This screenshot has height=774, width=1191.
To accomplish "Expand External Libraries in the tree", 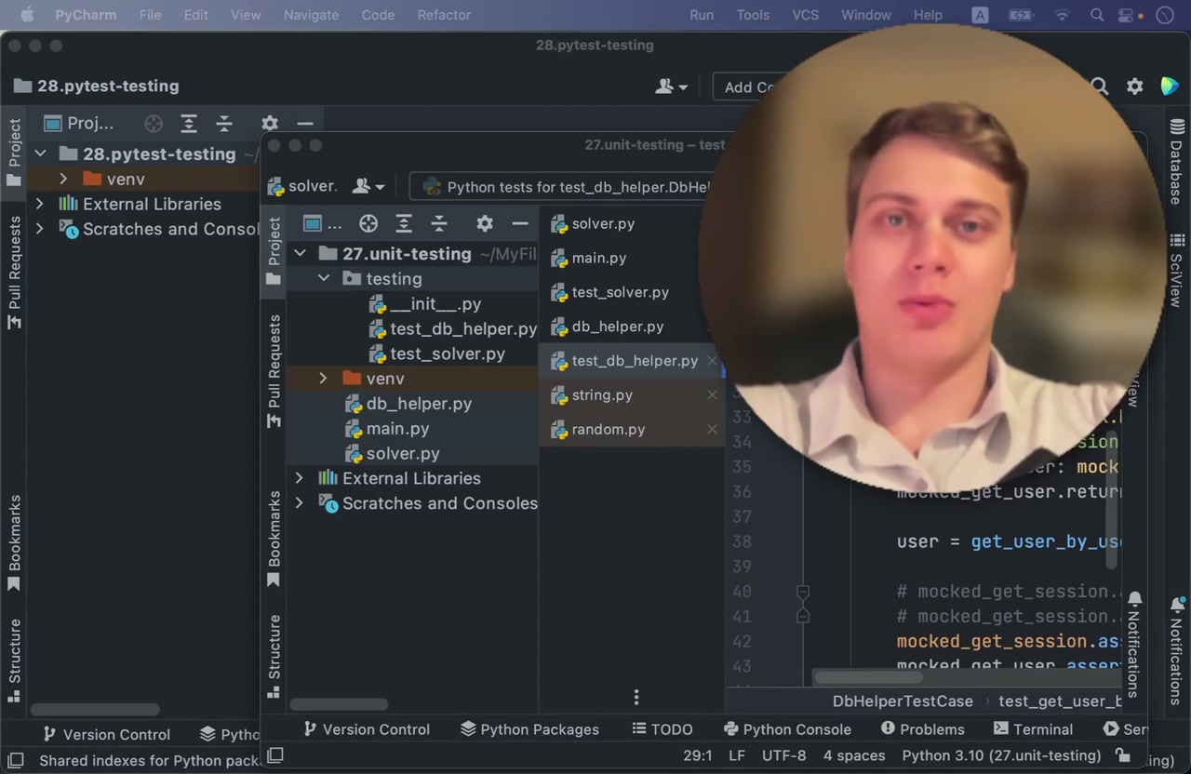I will click(x=299, y=477).
